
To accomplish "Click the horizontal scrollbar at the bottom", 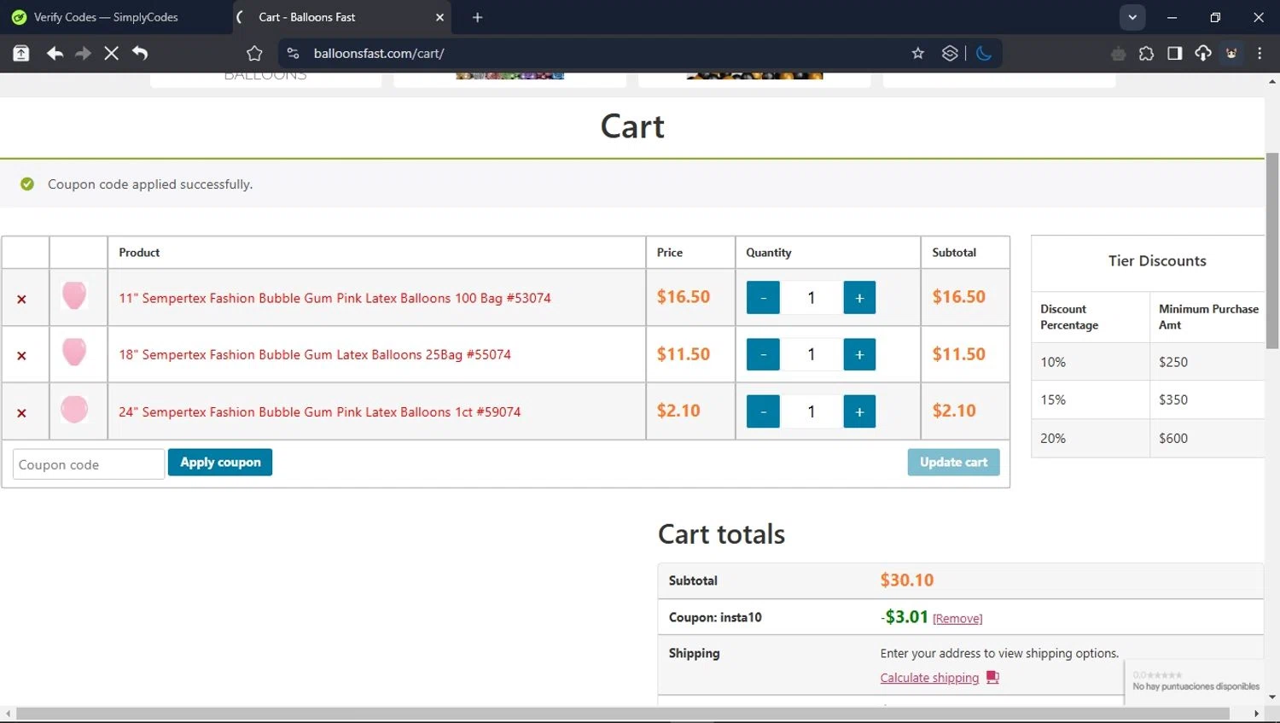I will pos(623,714).
